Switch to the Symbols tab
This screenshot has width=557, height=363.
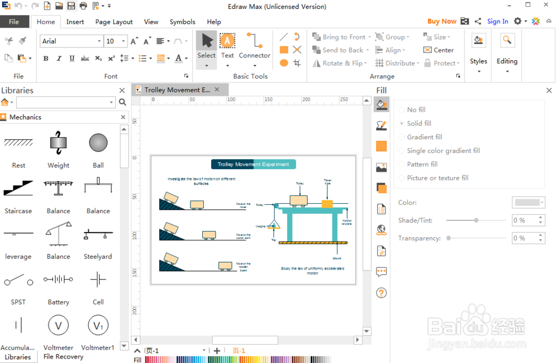[x=182, y=22]
